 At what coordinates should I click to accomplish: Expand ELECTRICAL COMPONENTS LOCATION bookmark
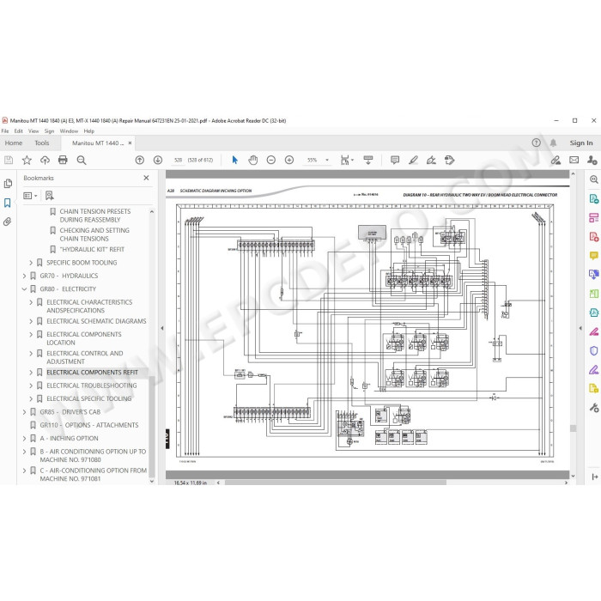coord(31,334)
